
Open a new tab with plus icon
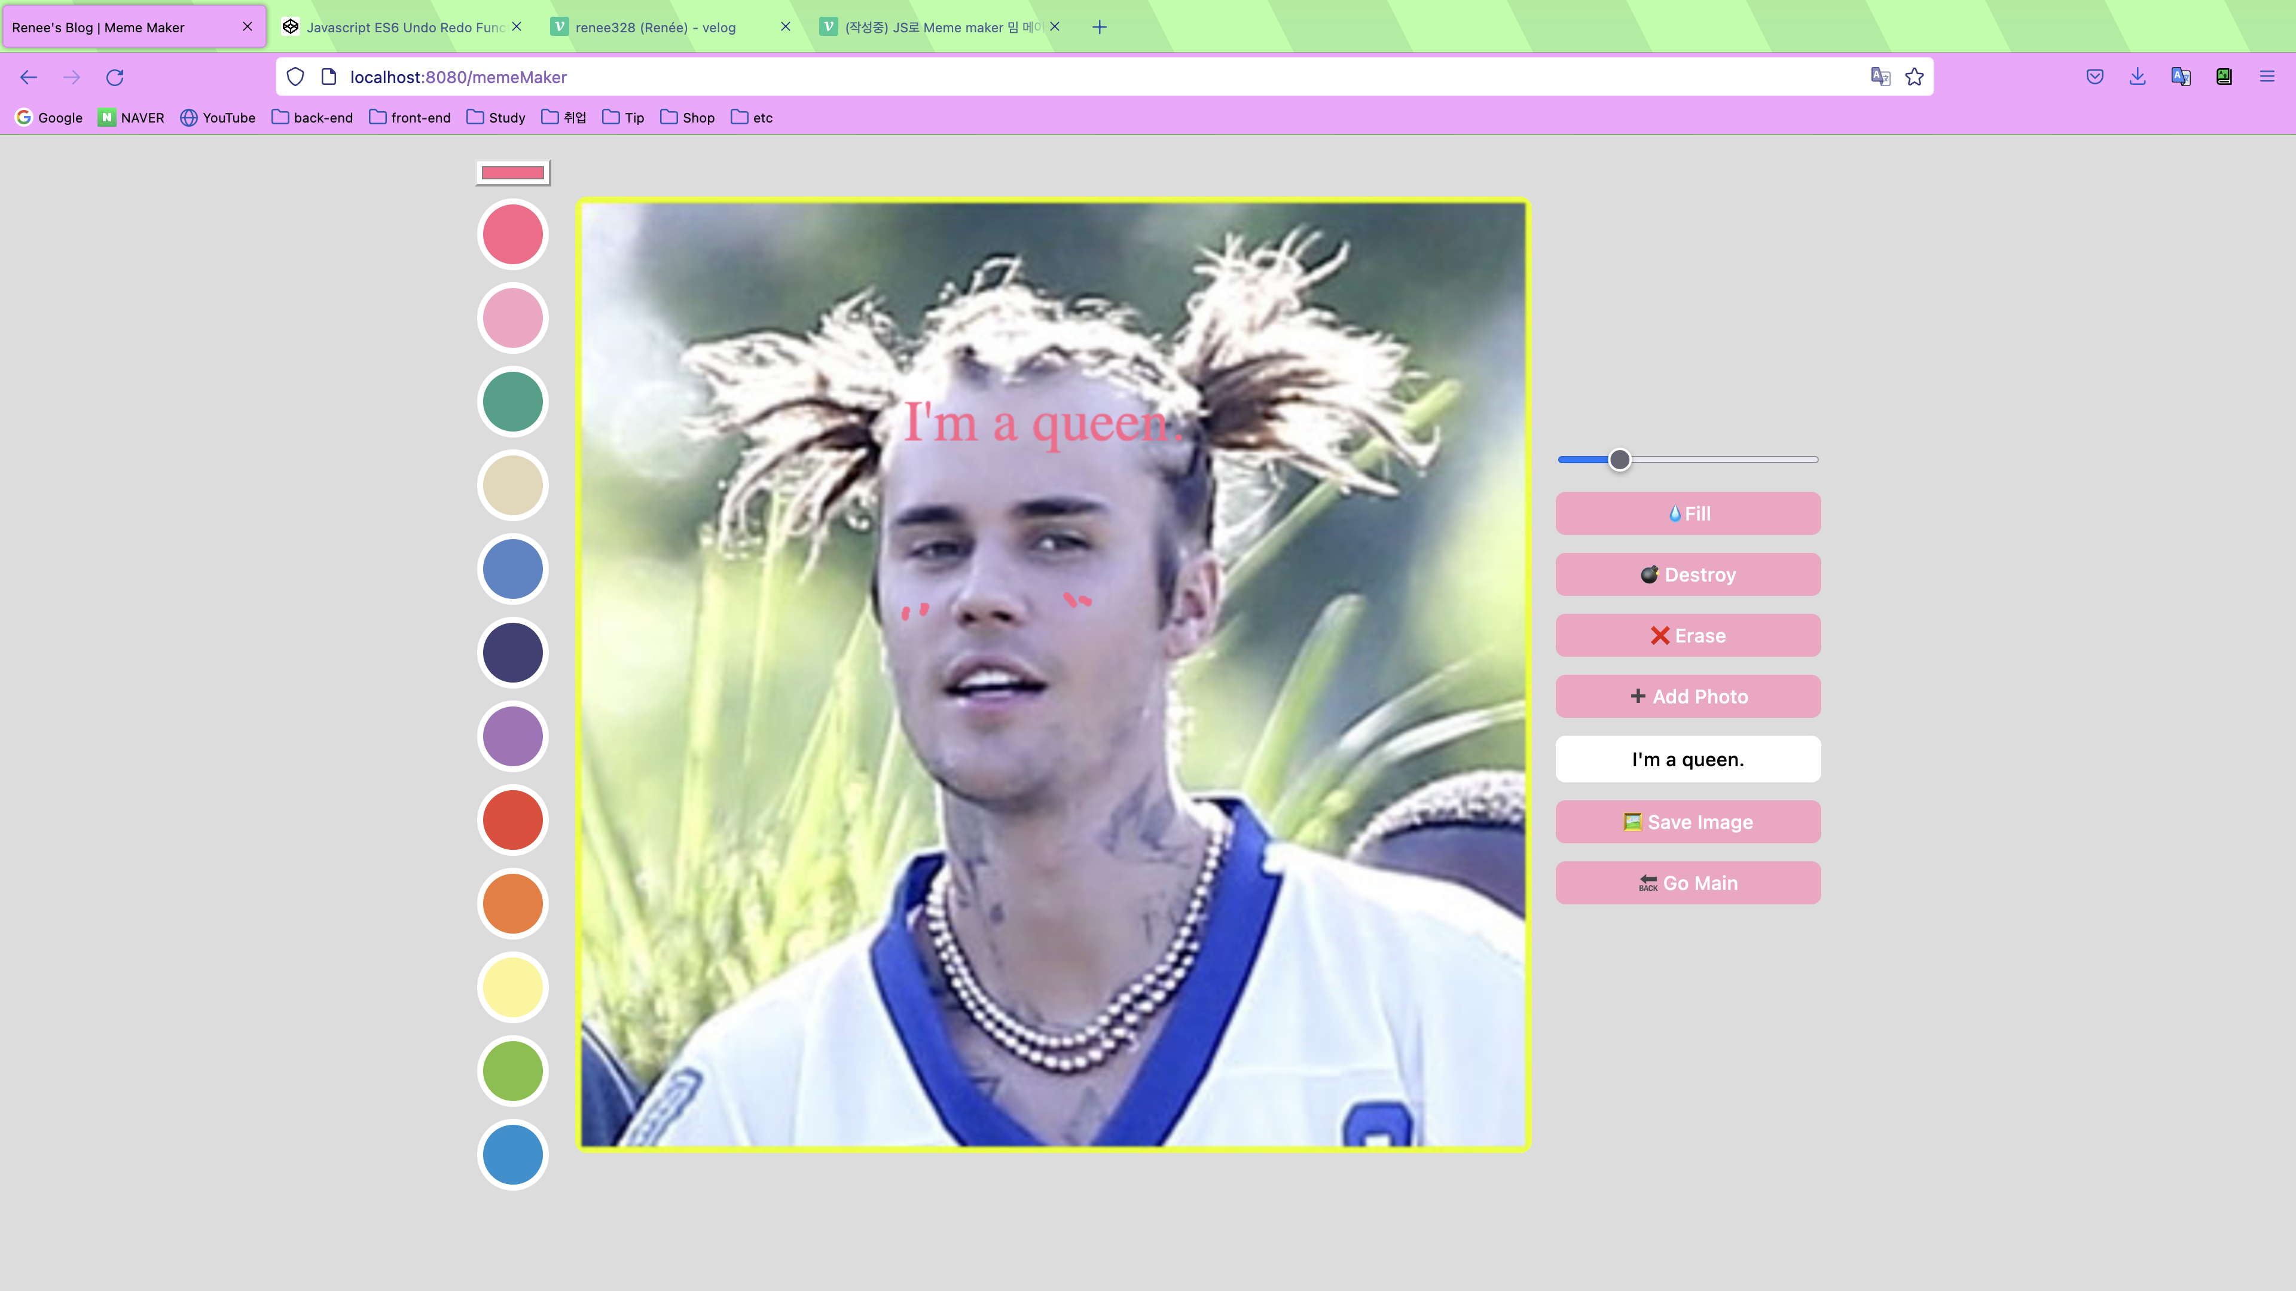[x=1100, y=27]
